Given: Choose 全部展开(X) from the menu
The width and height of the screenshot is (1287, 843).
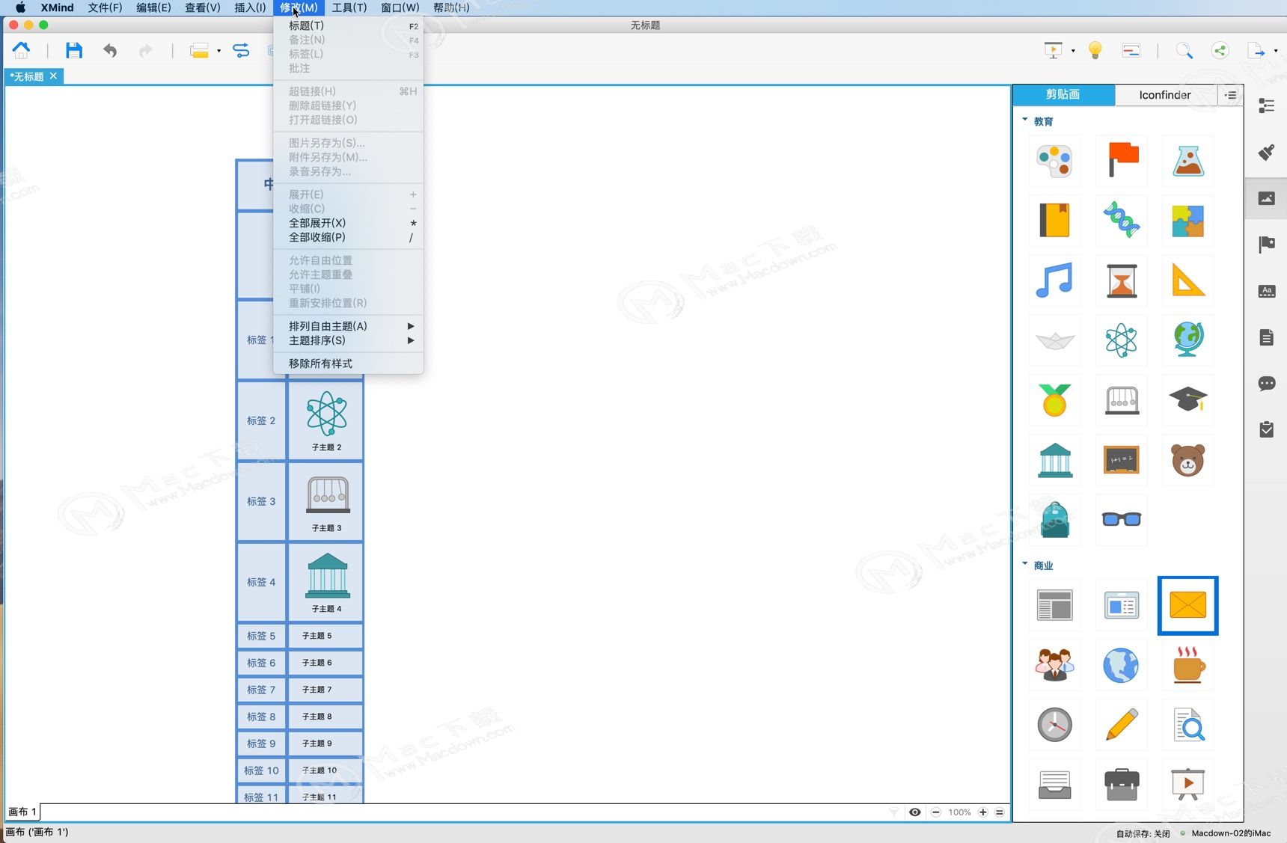Looking at the screenshot, I should (349, 223).
